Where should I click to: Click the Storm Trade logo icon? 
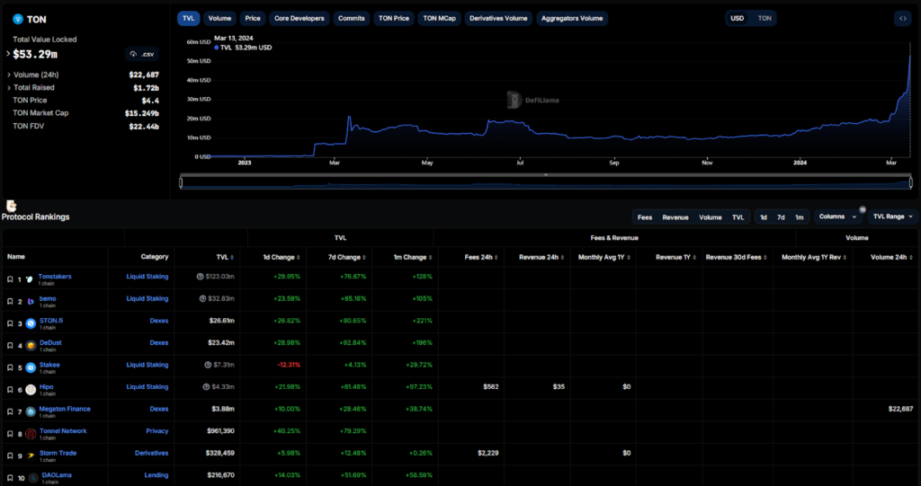pos(31,456)
